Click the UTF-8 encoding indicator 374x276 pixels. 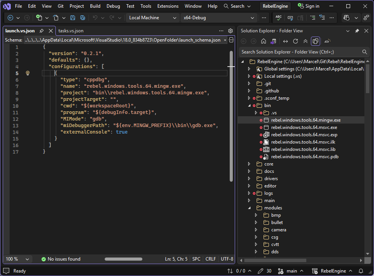227,259
